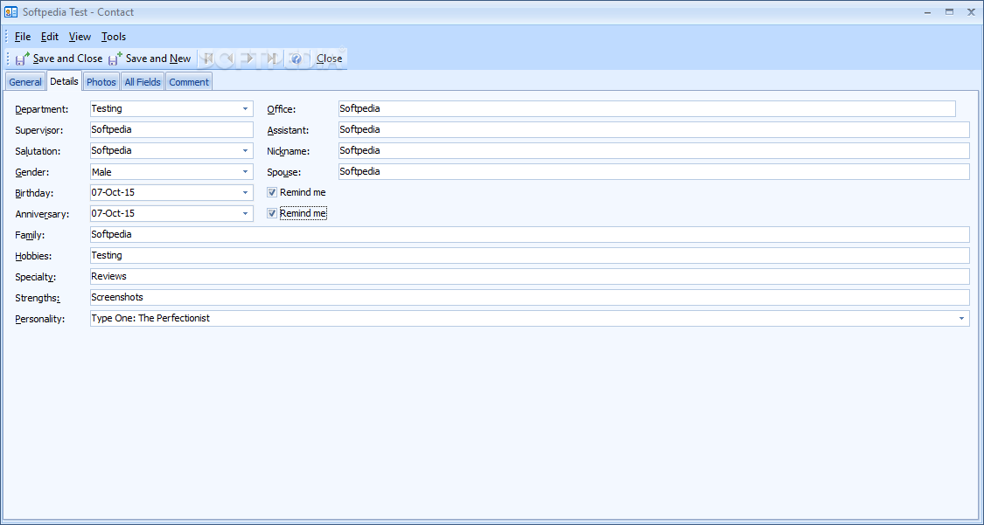Image resolution: width=984 pixels, height=525 pixels.
Task: Open the All Fields tab
Action: click(x=143, y=82)
